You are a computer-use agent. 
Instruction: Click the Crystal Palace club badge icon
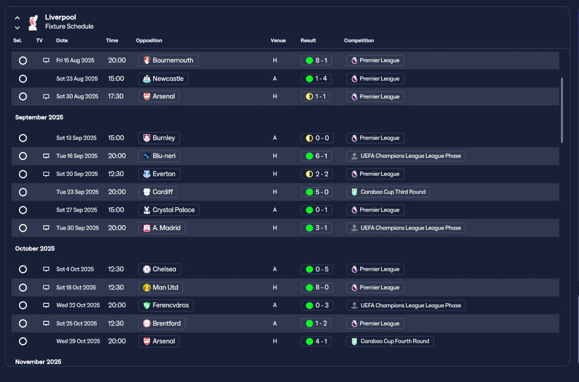click(147, 210)
